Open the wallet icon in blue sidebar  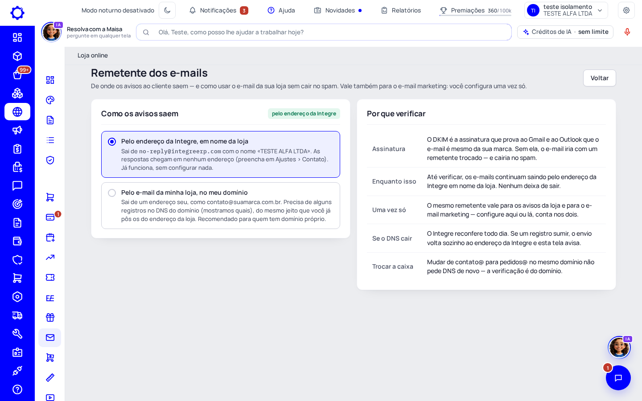click(17, 241)
